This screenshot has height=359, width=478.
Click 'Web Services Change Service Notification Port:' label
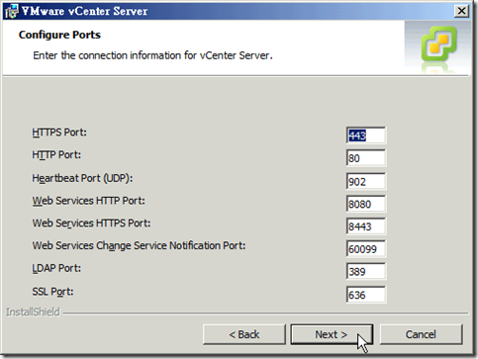(139, 246)
